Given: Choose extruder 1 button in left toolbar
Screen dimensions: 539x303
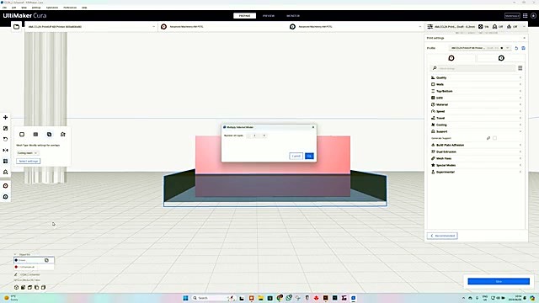Looking at the screenshot, I should [6, 186].
